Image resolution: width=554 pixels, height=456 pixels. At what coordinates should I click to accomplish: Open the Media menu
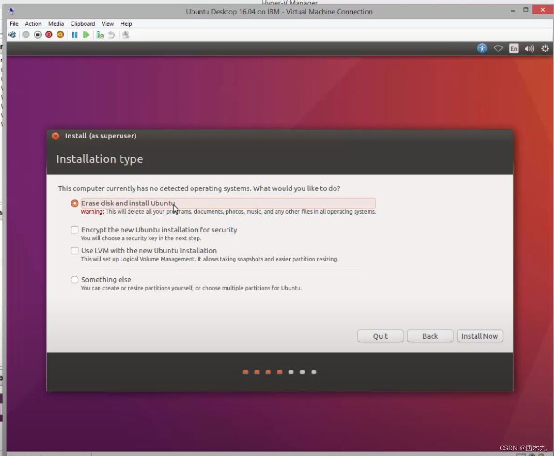point(56,23)
